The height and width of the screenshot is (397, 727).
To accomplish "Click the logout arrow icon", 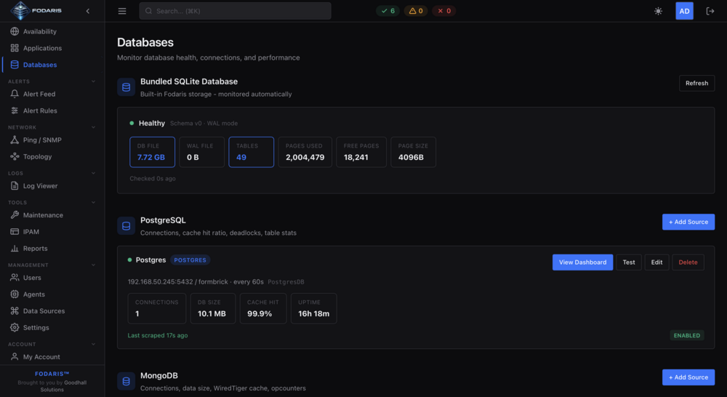I will (x=710, y=11).
